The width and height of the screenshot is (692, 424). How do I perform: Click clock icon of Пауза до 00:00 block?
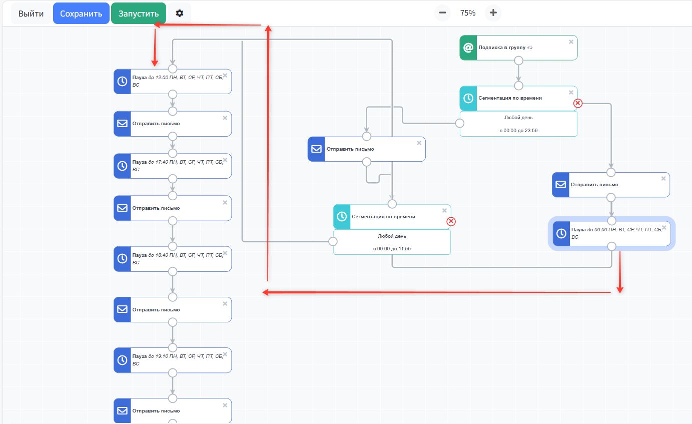(561, 233)
